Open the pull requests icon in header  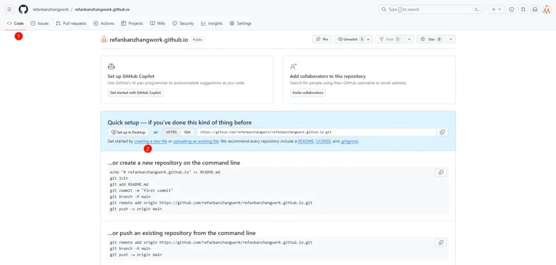click(523, 10)
